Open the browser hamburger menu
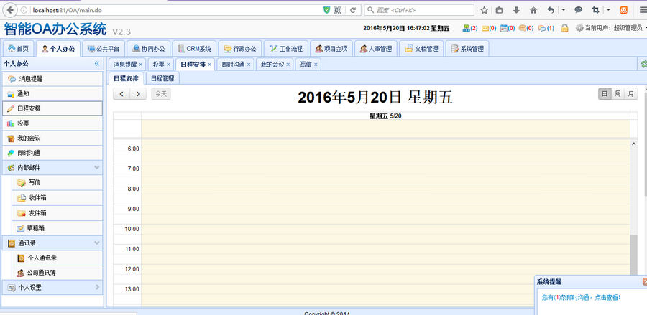The height and width of the screenshot is (315, 647). point(643,10)
